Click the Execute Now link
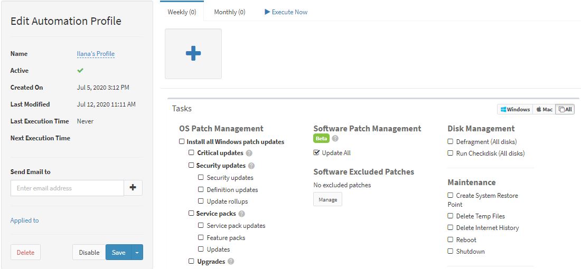Image resolution: width=581 pixels, height=269 pixels. pyautogui.click(x=286, y=12)
